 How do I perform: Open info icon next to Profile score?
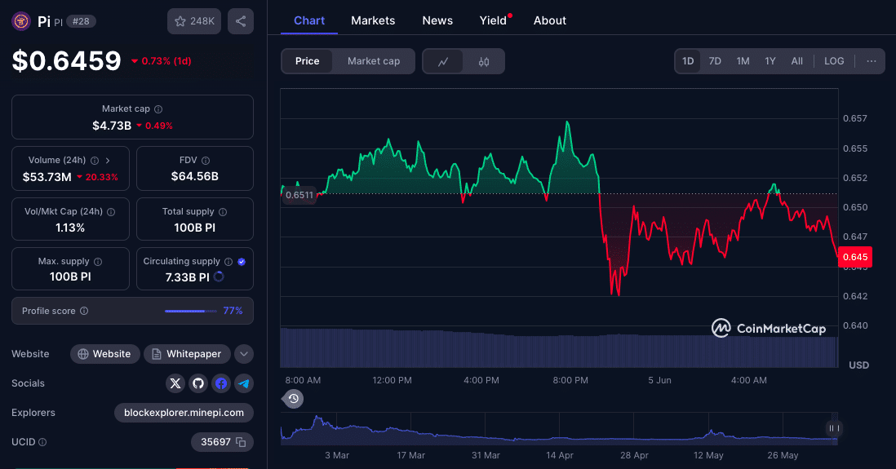(x=84, y=311)
